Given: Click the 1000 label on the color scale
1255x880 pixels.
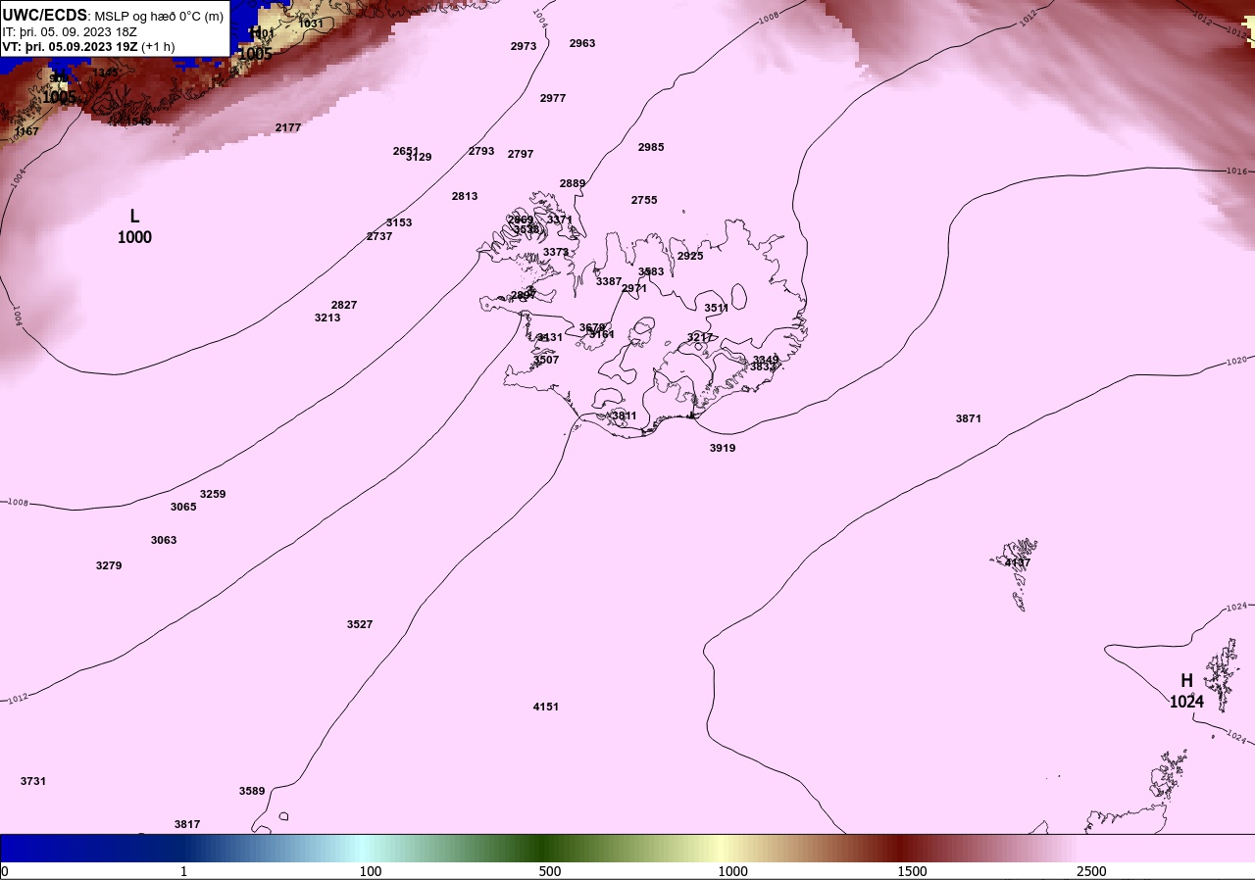Looking at the screenshot, I should click(732, 871).
